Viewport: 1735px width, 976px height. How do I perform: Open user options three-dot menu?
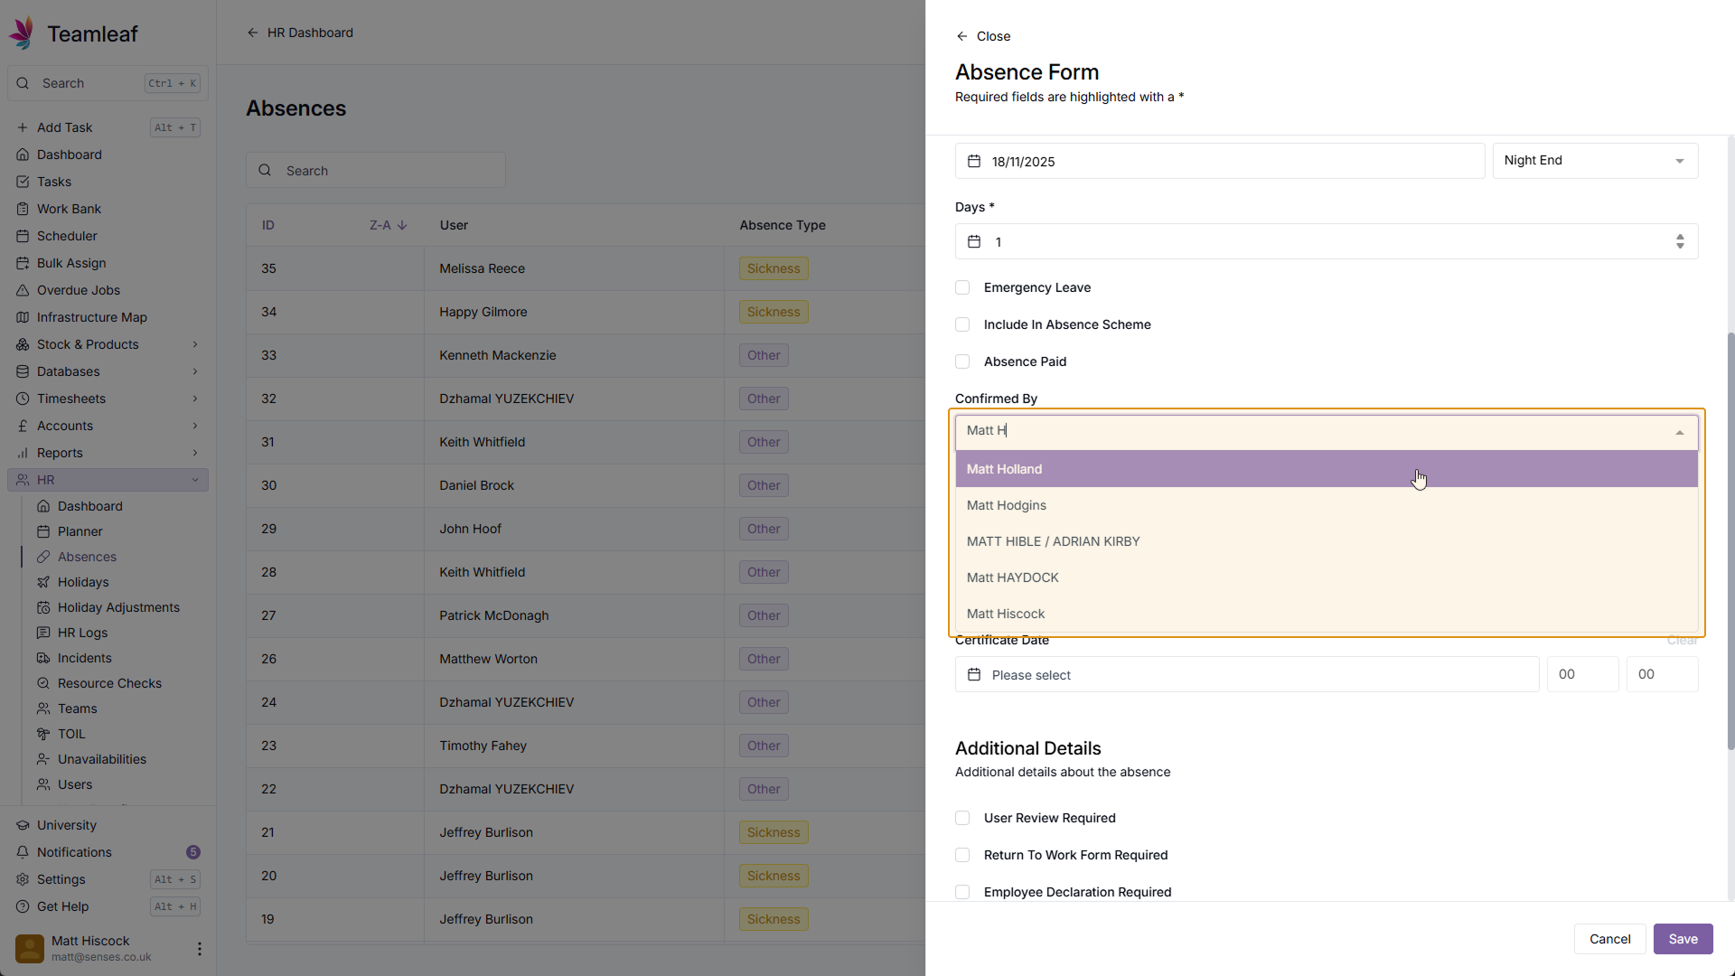point(199,949)
